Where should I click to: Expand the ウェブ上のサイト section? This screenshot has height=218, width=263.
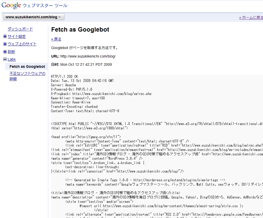tap(5, 44)
